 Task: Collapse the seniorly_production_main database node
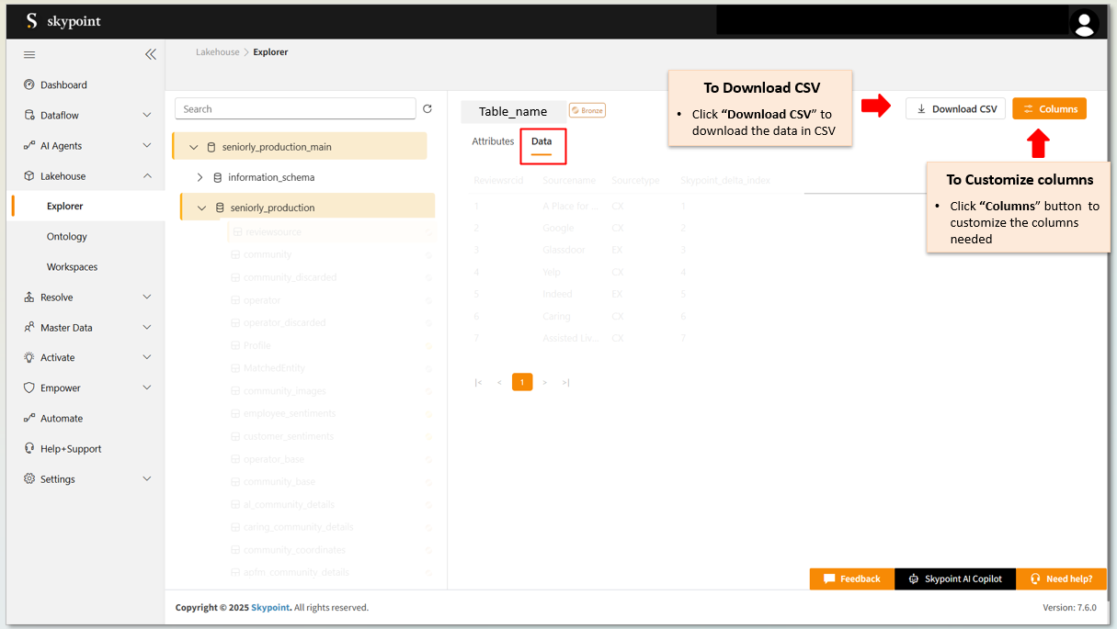click(194, 147)
